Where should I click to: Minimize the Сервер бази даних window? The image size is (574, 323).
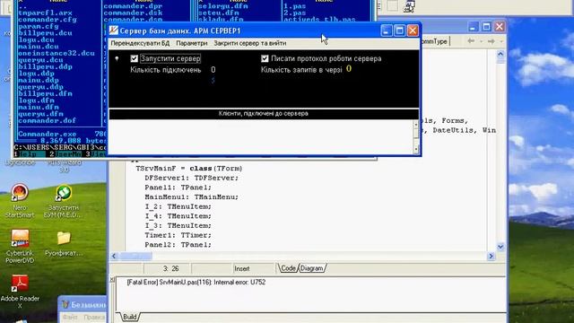[x=387, y=31]
